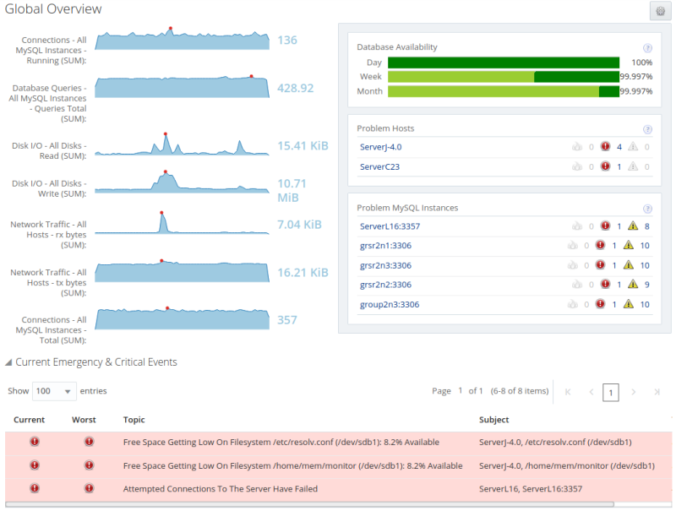
Task: Click ServerL16:3357 warning count 8
Action: pos(646,226)
